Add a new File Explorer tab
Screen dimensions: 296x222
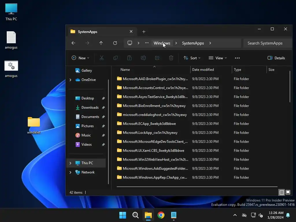(x=144, y=32)
